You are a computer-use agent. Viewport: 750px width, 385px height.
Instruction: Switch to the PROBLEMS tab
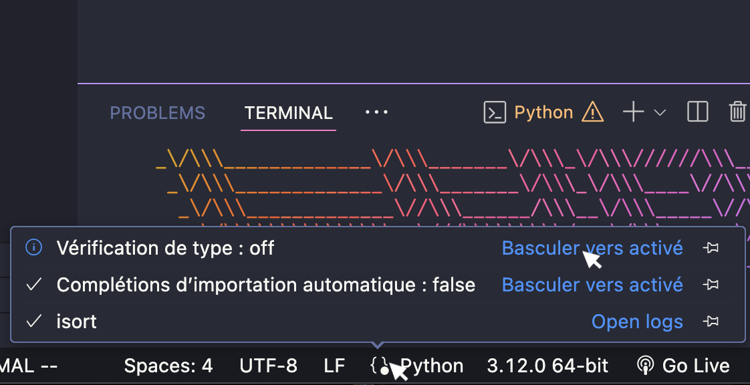pyautogui.click(x=157, y=112)
